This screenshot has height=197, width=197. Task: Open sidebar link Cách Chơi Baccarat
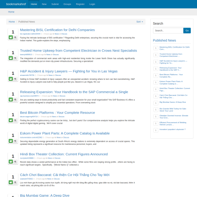coord(173,96)
